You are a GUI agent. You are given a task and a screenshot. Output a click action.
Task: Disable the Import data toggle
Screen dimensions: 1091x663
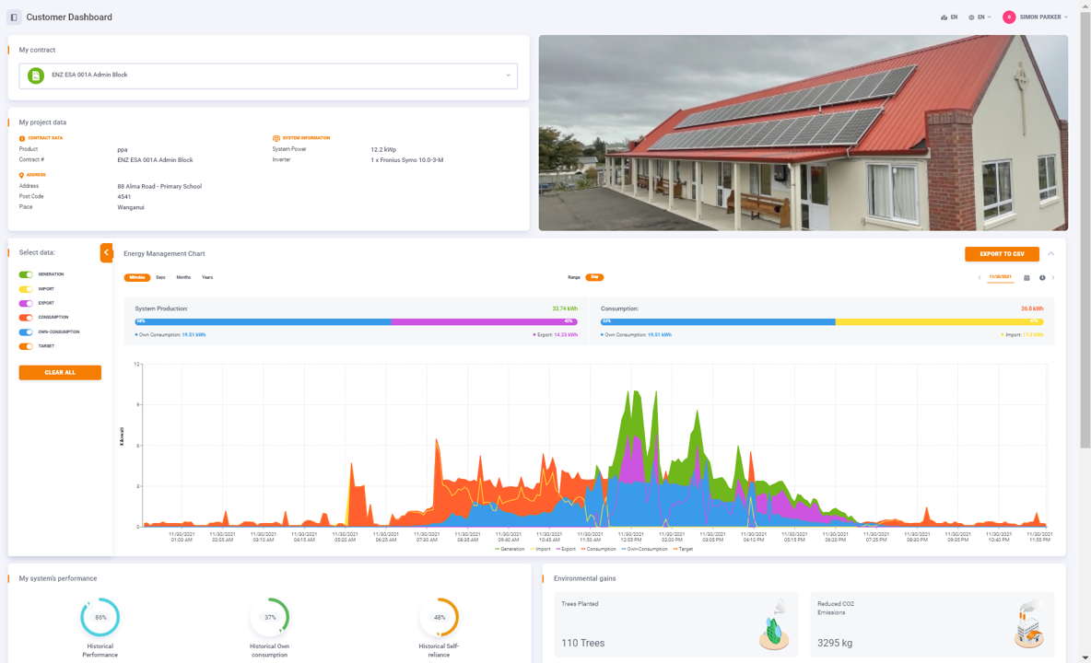26,289
